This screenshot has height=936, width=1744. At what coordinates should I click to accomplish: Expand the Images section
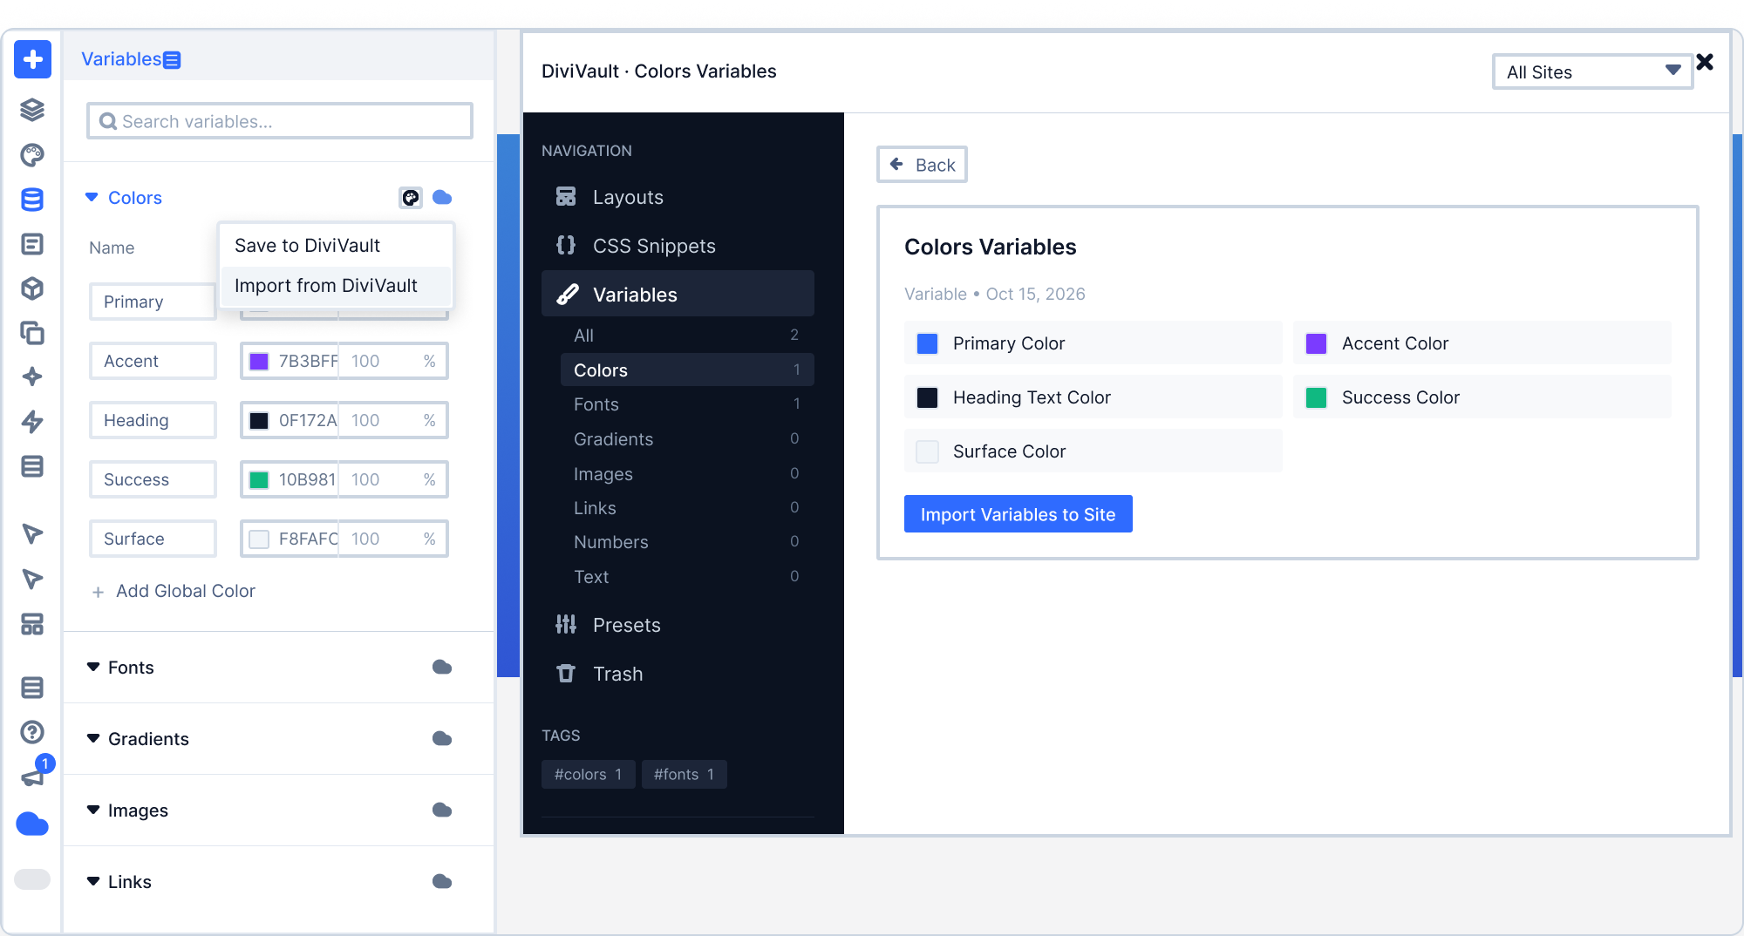click(93, 811)
